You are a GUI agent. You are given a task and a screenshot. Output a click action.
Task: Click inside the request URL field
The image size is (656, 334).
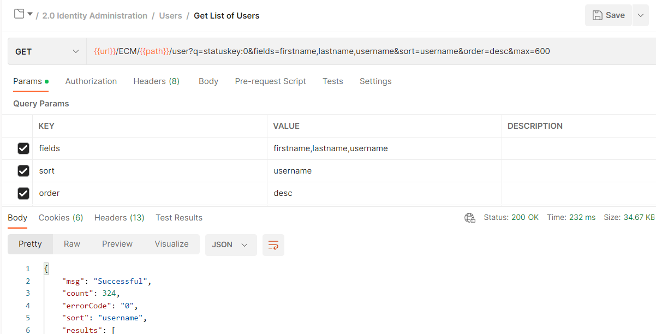[x=327, y=51]
